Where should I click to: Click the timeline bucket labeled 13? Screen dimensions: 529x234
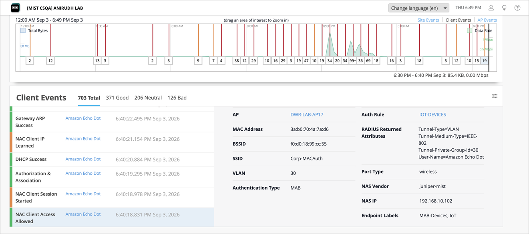click(x=97, y=61)
